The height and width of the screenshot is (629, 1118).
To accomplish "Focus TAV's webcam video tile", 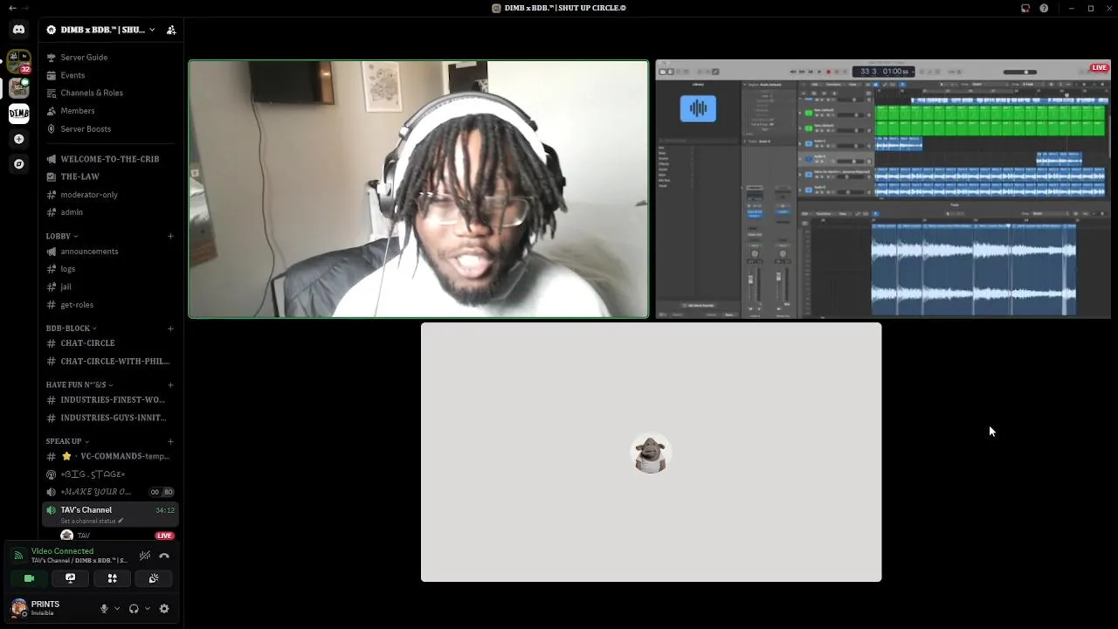I will click(419, 189).
